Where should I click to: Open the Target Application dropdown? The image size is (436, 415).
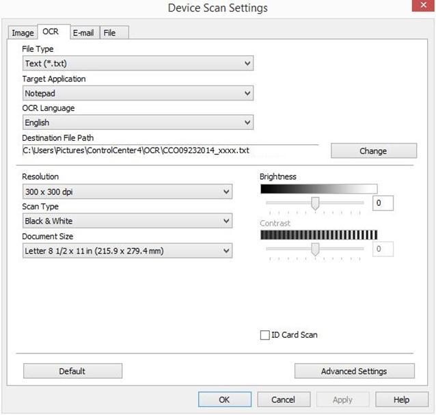137,93
